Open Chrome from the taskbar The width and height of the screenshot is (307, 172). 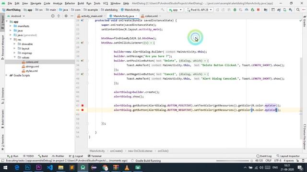(105, 168)
